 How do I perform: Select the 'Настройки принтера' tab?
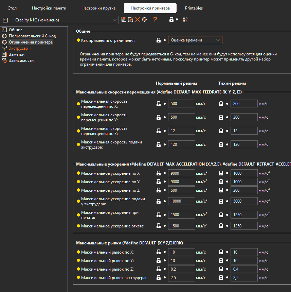coord(150,8)
